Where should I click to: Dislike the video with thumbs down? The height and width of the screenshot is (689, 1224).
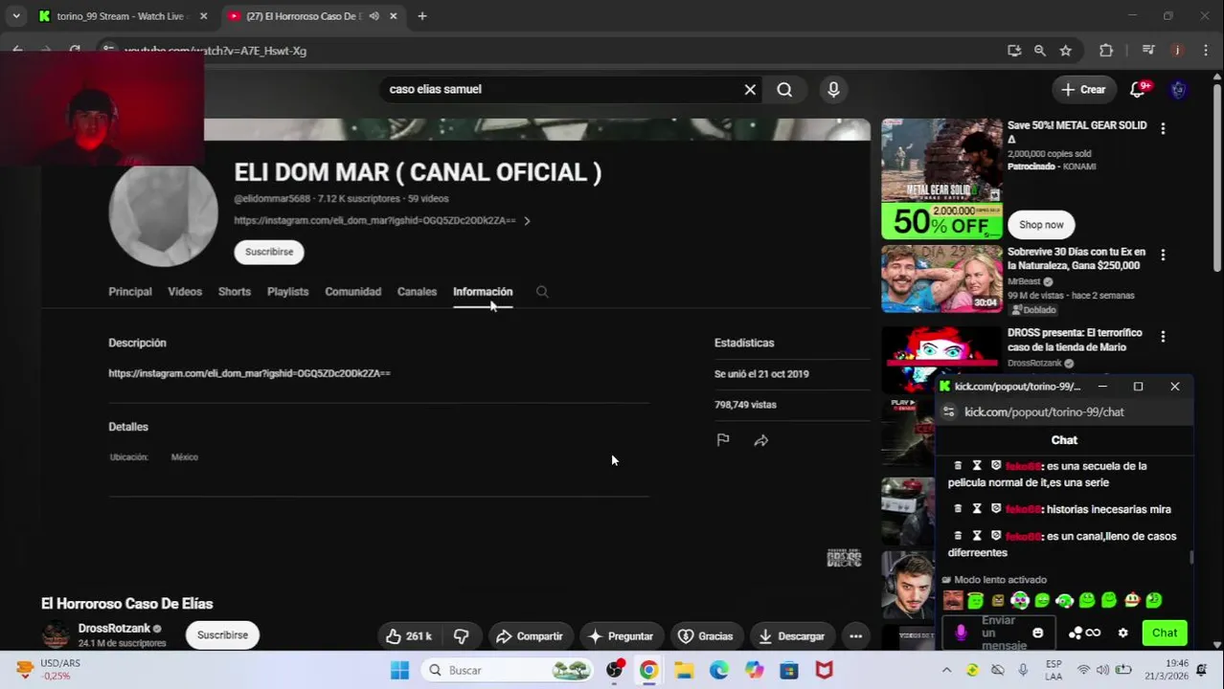(461, 636)
